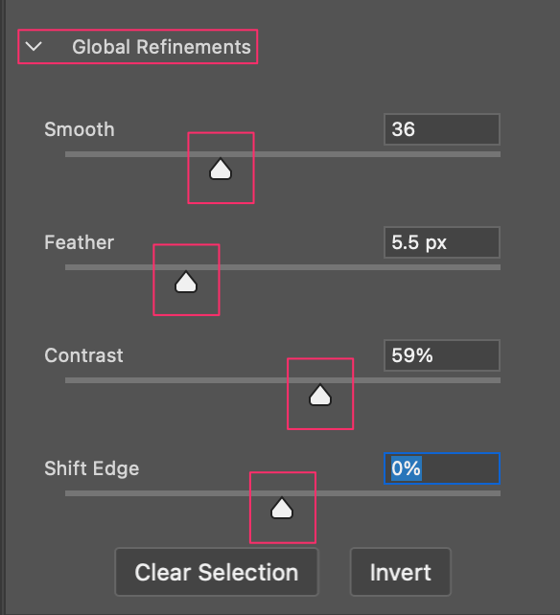Click the Feather slider handle

tap(186, 282)
